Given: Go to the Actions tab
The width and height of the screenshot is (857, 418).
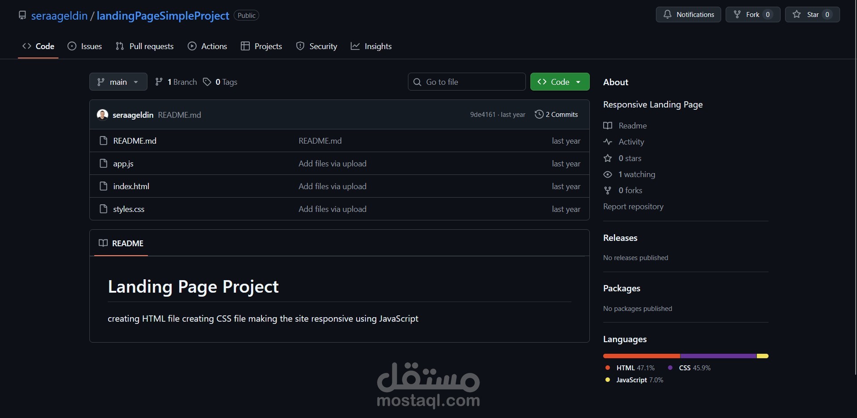Looking at the screenshot, I should pyautogui.click(x=208, y=46).
